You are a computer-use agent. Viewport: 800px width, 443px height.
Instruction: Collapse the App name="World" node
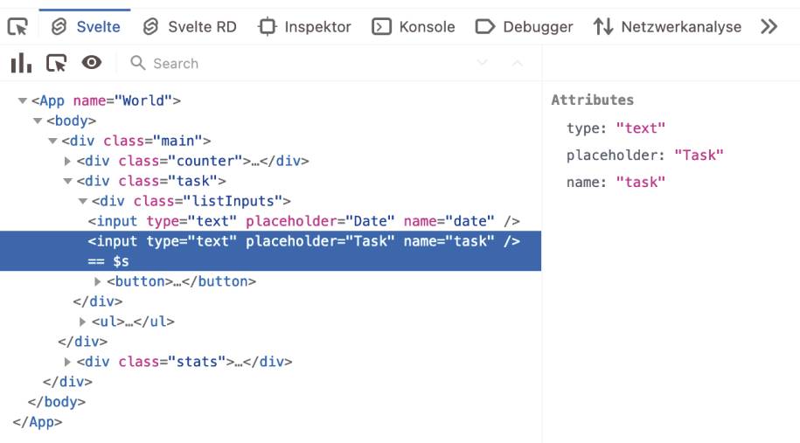pyautogui.click(x=22, y=101)
